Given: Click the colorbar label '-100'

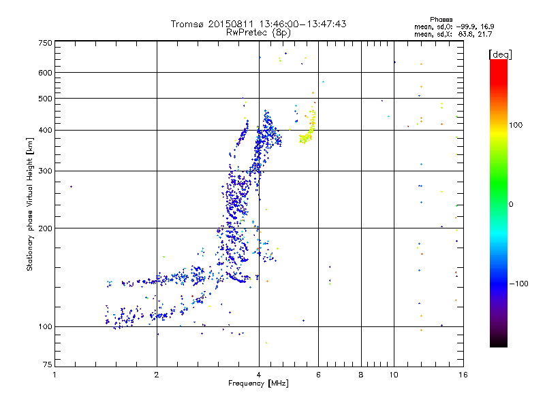Looking at the screenshot, I should coord(518,284).
